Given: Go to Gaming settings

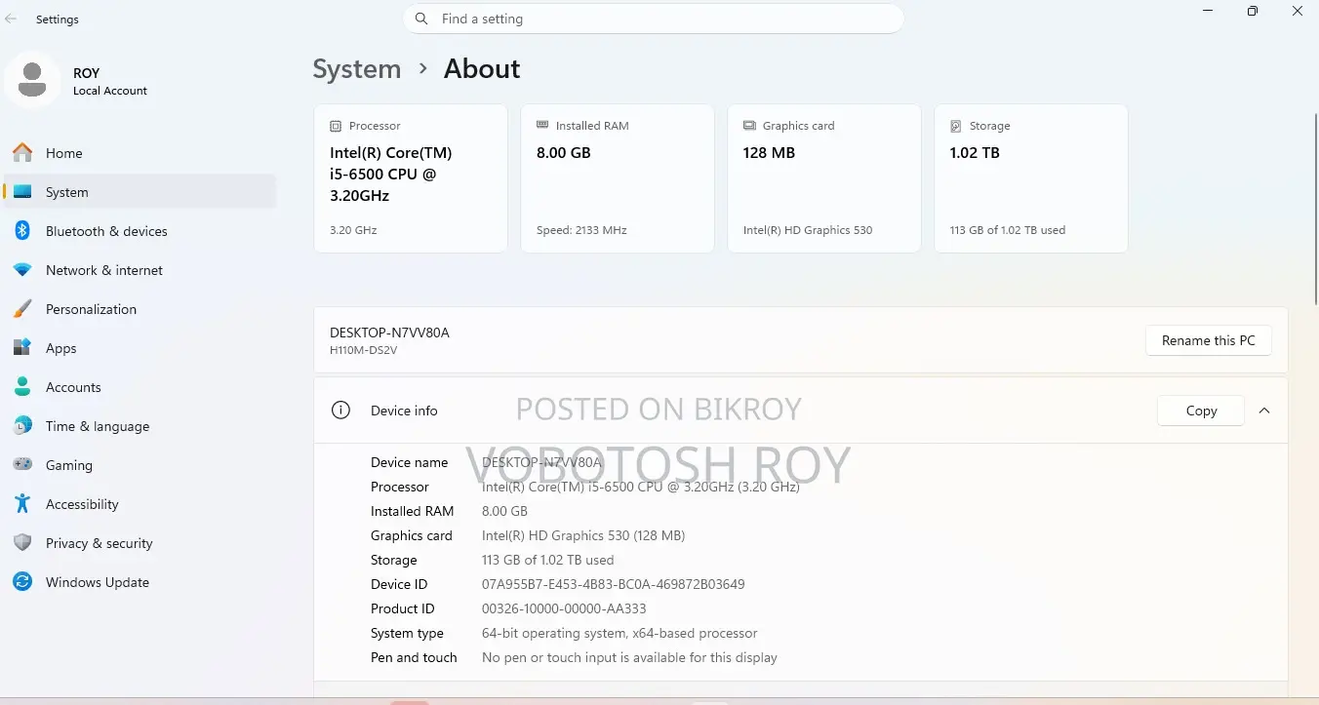Looking at the screenshot, I should click(140, 465).
